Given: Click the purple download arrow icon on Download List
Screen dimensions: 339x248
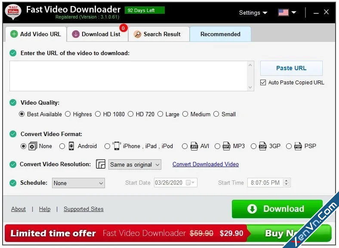Looking at the screenshot, I should tap(76, 34).
